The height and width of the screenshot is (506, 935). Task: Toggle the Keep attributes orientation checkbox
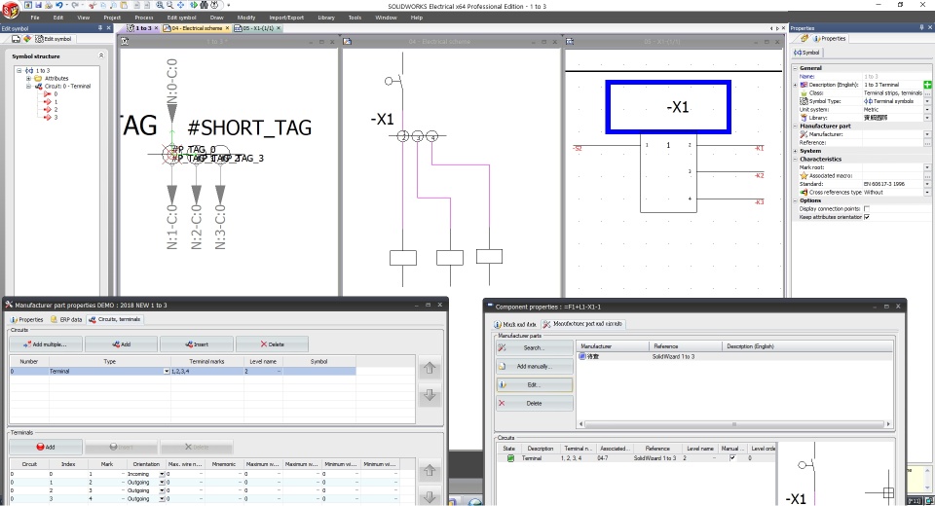[x=867, y=218]
